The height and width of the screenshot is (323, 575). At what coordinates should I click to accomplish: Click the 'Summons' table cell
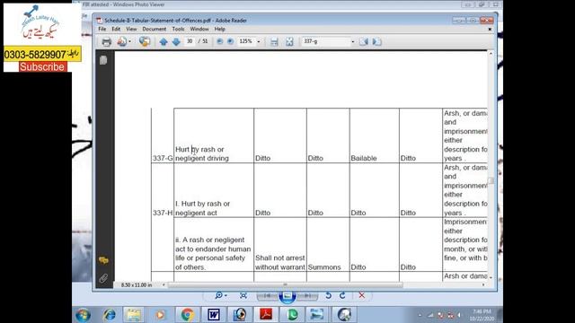tap(324, 267)
